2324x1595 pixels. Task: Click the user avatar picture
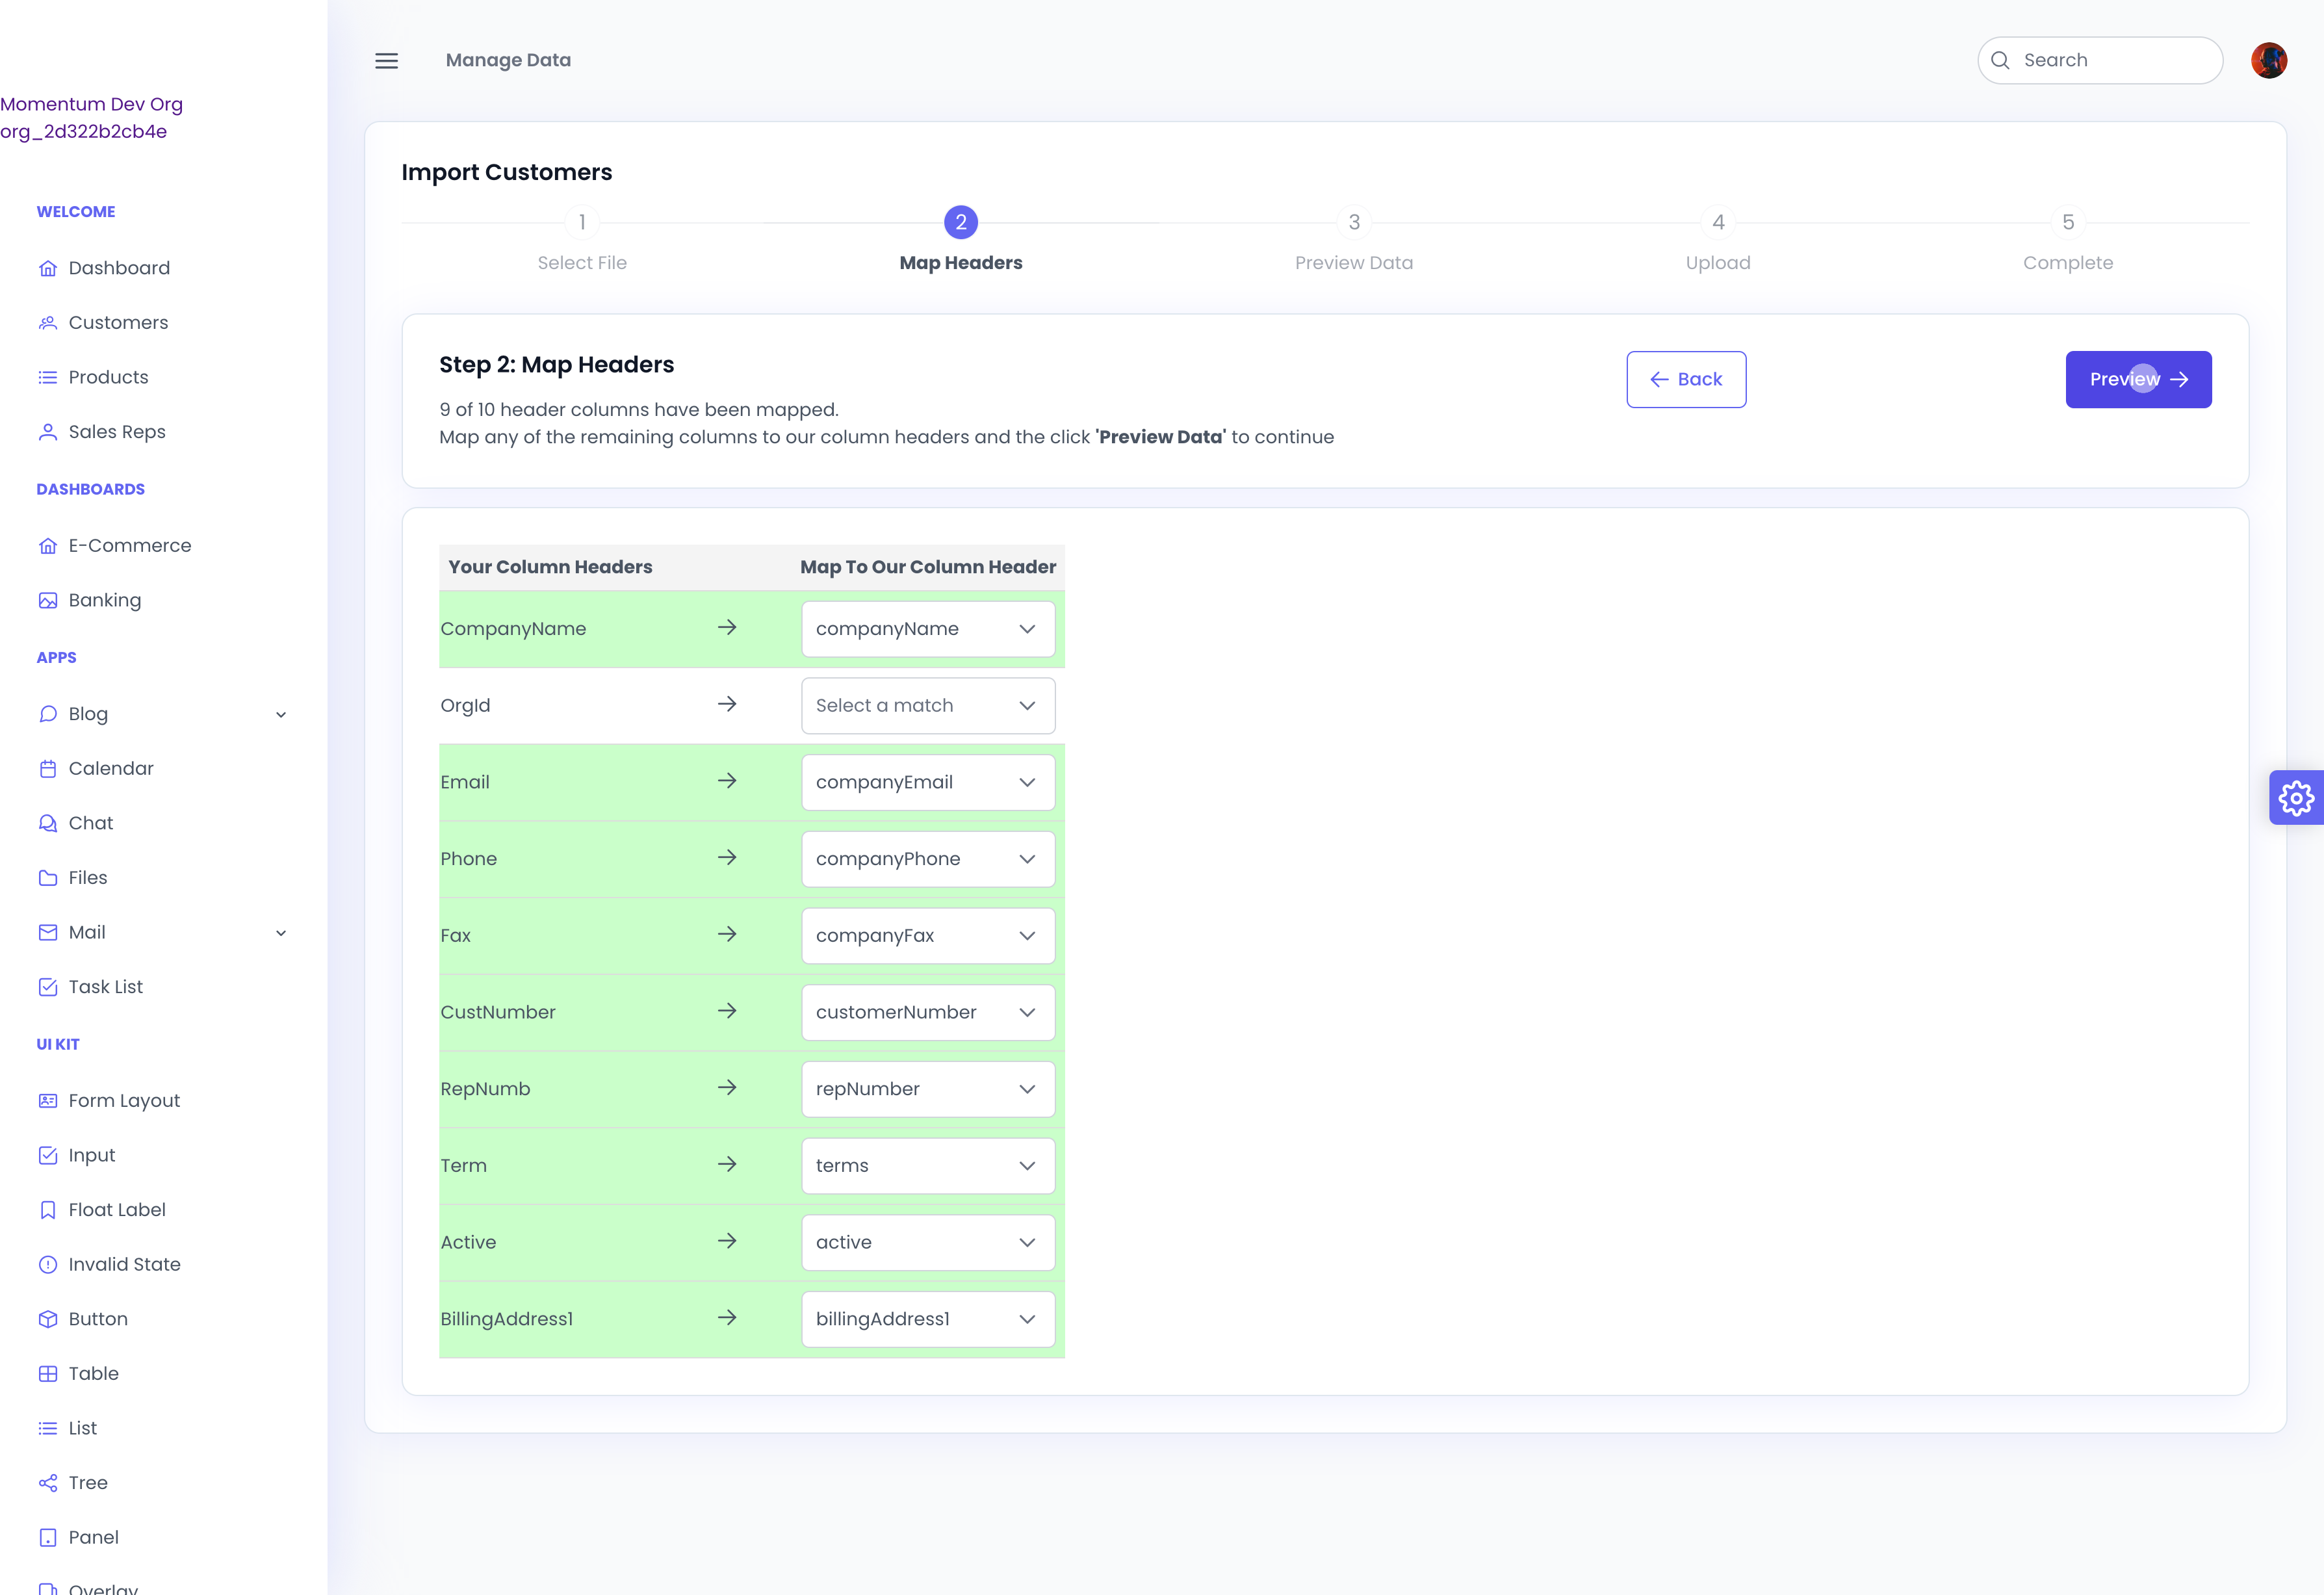(x=2268, y=60)
